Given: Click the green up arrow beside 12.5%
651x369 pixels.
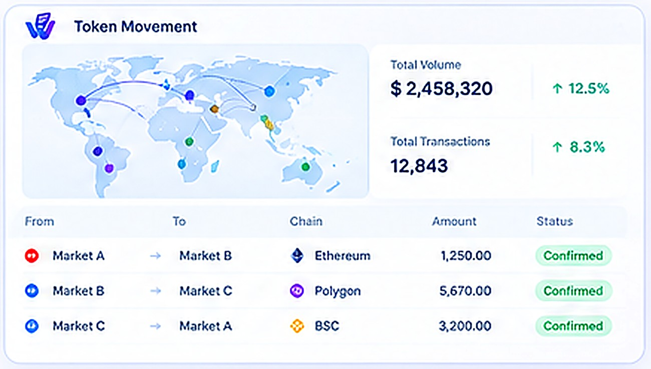Looking at the screenshot, I should (x=557, y=89).
